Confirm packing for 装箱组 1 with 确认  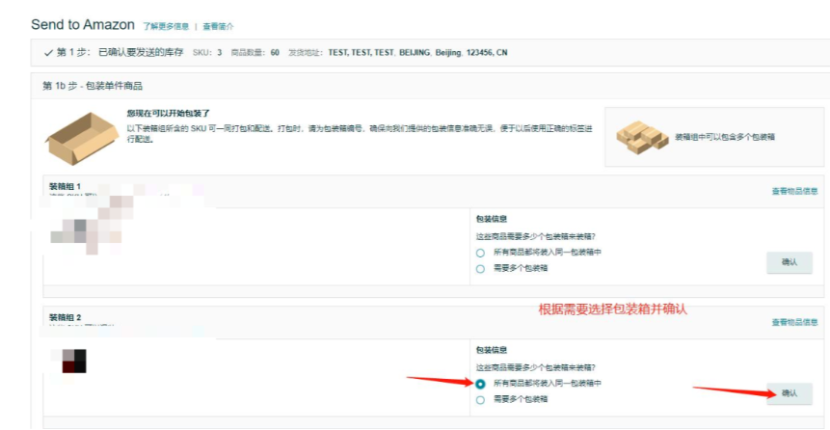point(790,262)
